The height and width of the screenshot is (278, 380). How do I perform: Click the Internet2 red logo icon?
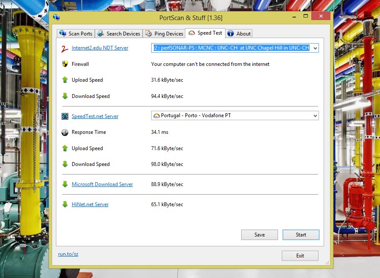(64, 49)
